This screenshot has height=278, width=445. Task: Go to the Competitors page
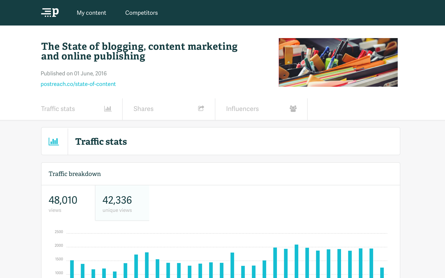click(141, 13)
